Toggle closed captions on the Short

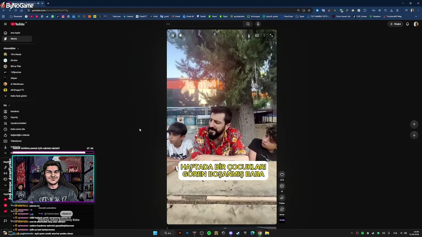coord(257,35)
